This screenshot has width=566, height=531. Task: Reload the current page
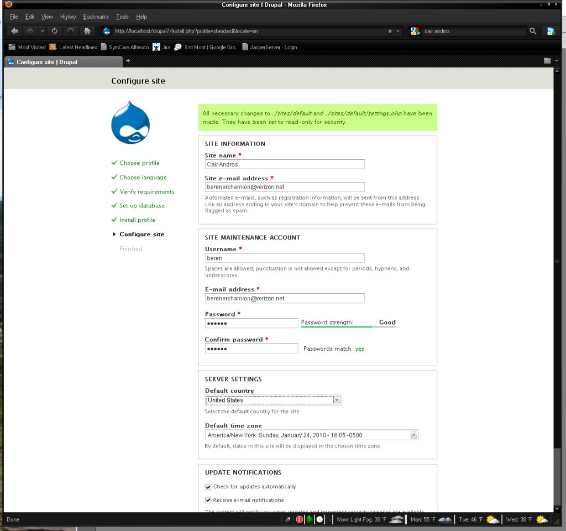(x=54, y=31)
